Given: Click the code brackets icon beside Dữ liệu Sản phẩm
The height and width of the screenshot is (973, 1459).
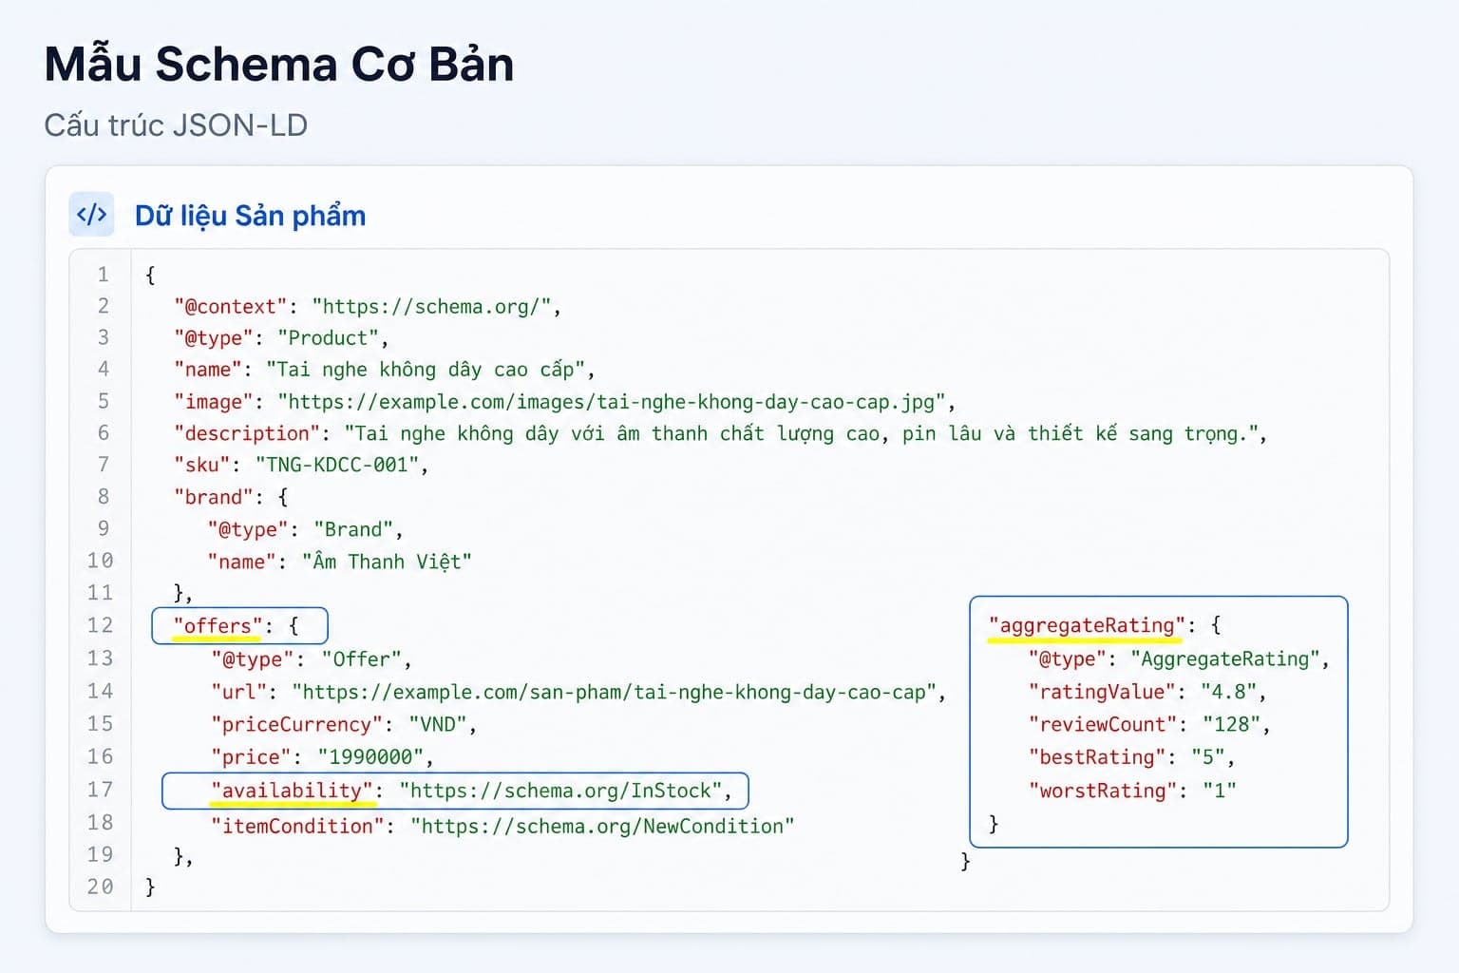Looking at the screenshot, I should pos(91,214).
